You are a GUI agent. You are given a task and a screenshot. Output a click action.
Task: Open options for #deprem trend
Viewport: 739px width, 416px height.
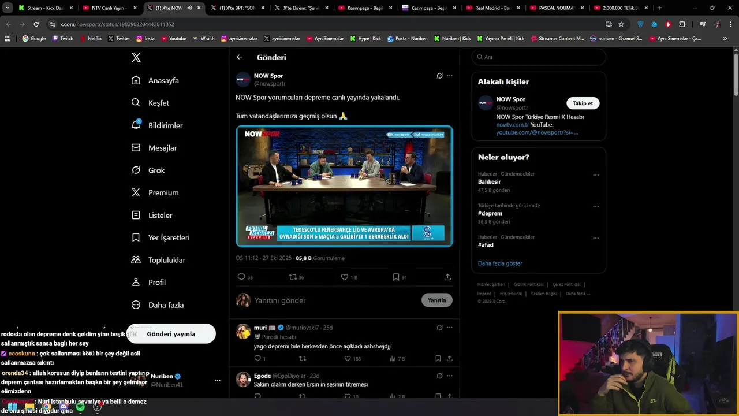[596, 206]
